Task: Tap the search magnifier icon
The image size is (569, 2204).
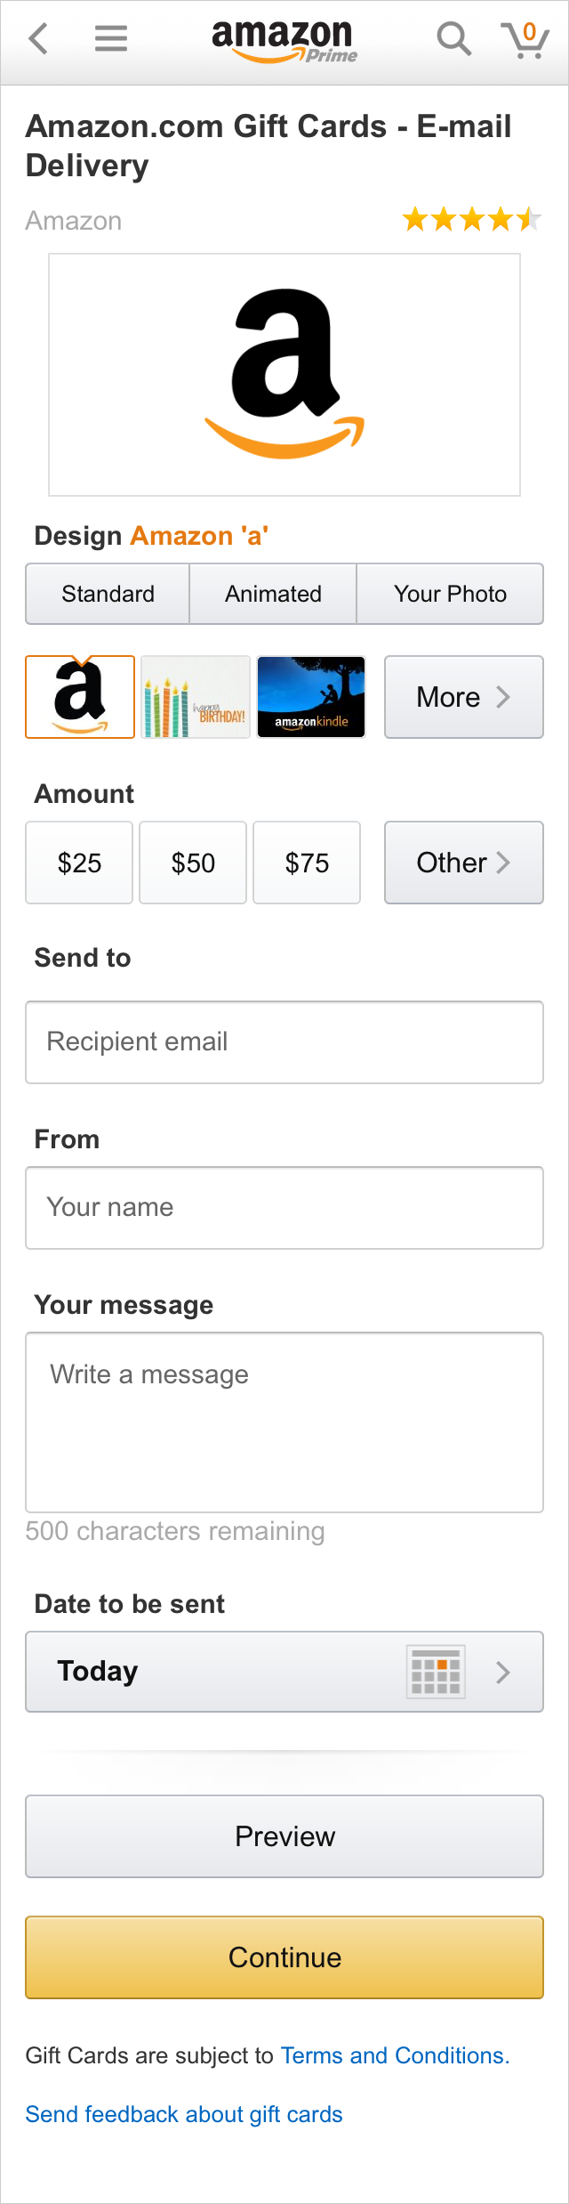Action: (x=453, y=39)
